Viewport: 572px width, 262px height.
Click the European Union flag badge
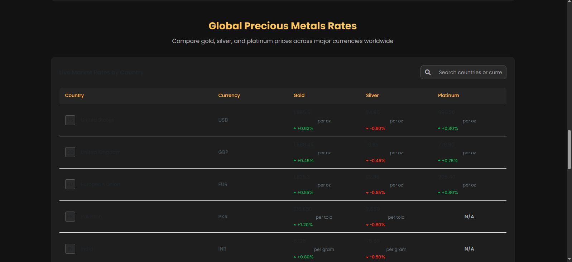pyautogui.click(x=70, y=184)
